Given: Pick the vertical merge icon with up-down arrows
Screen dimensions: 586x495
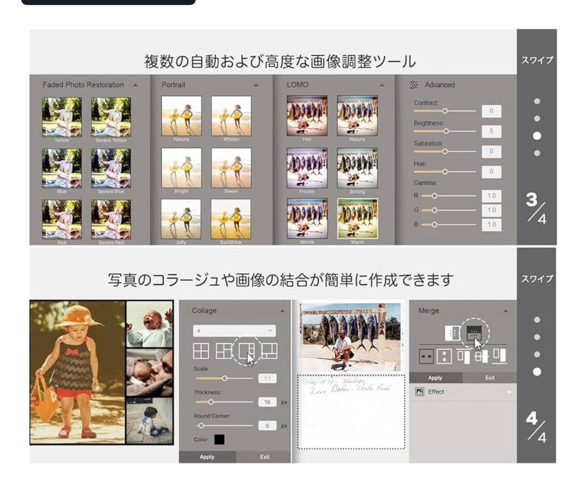Looking at the screenshot, I should 444,356.
